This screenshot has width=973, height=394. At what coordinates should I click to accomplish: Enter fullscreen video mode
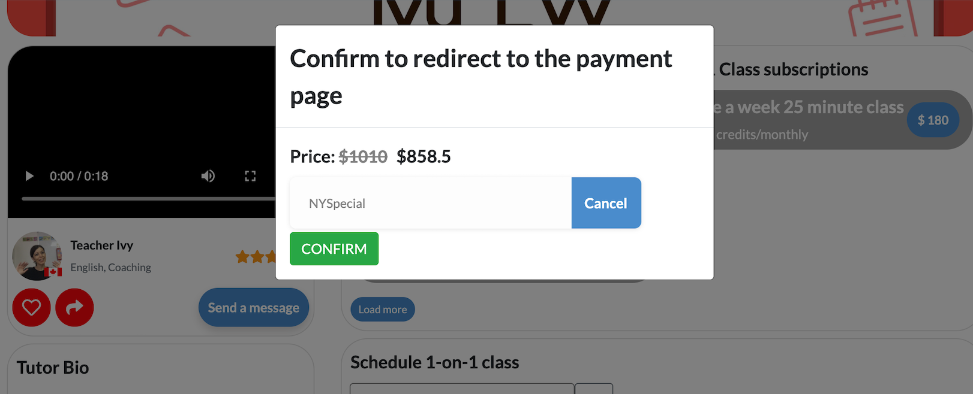pyautogui.click(x=250, y=176)
